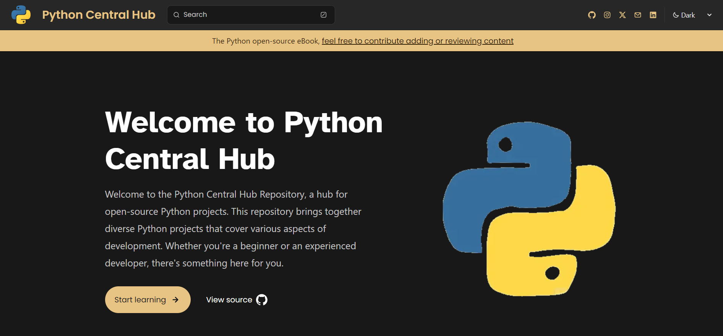Click the Python logo in the navbar
Viewport: 723px width, 336px height.
pyautogui.click(x=21, y=15)
